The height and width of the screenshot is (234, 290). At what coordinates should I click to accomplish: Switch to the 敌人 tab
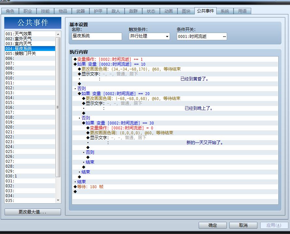point(116,11)
